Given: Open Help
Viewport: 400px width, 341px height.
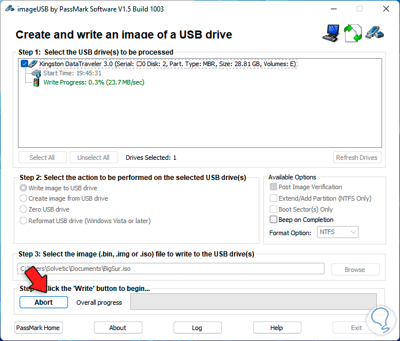Looking at the screenshot, I should point(277,328).
